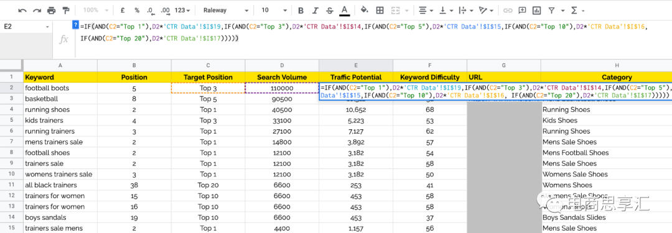Redo the last action
Screen dimensions: 672x233
pos(37,11)
